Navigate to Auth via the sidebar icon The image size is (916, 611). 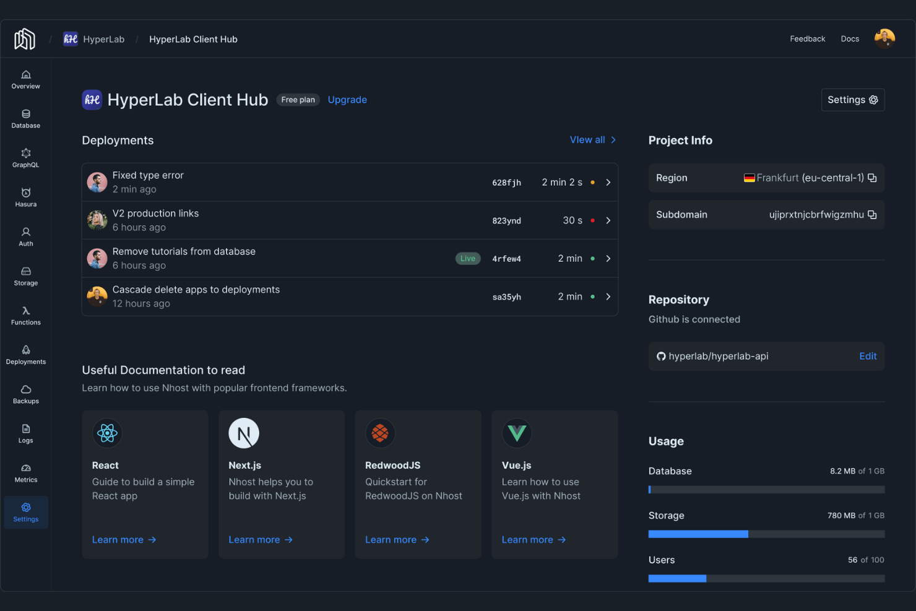[x=25, y=236]
